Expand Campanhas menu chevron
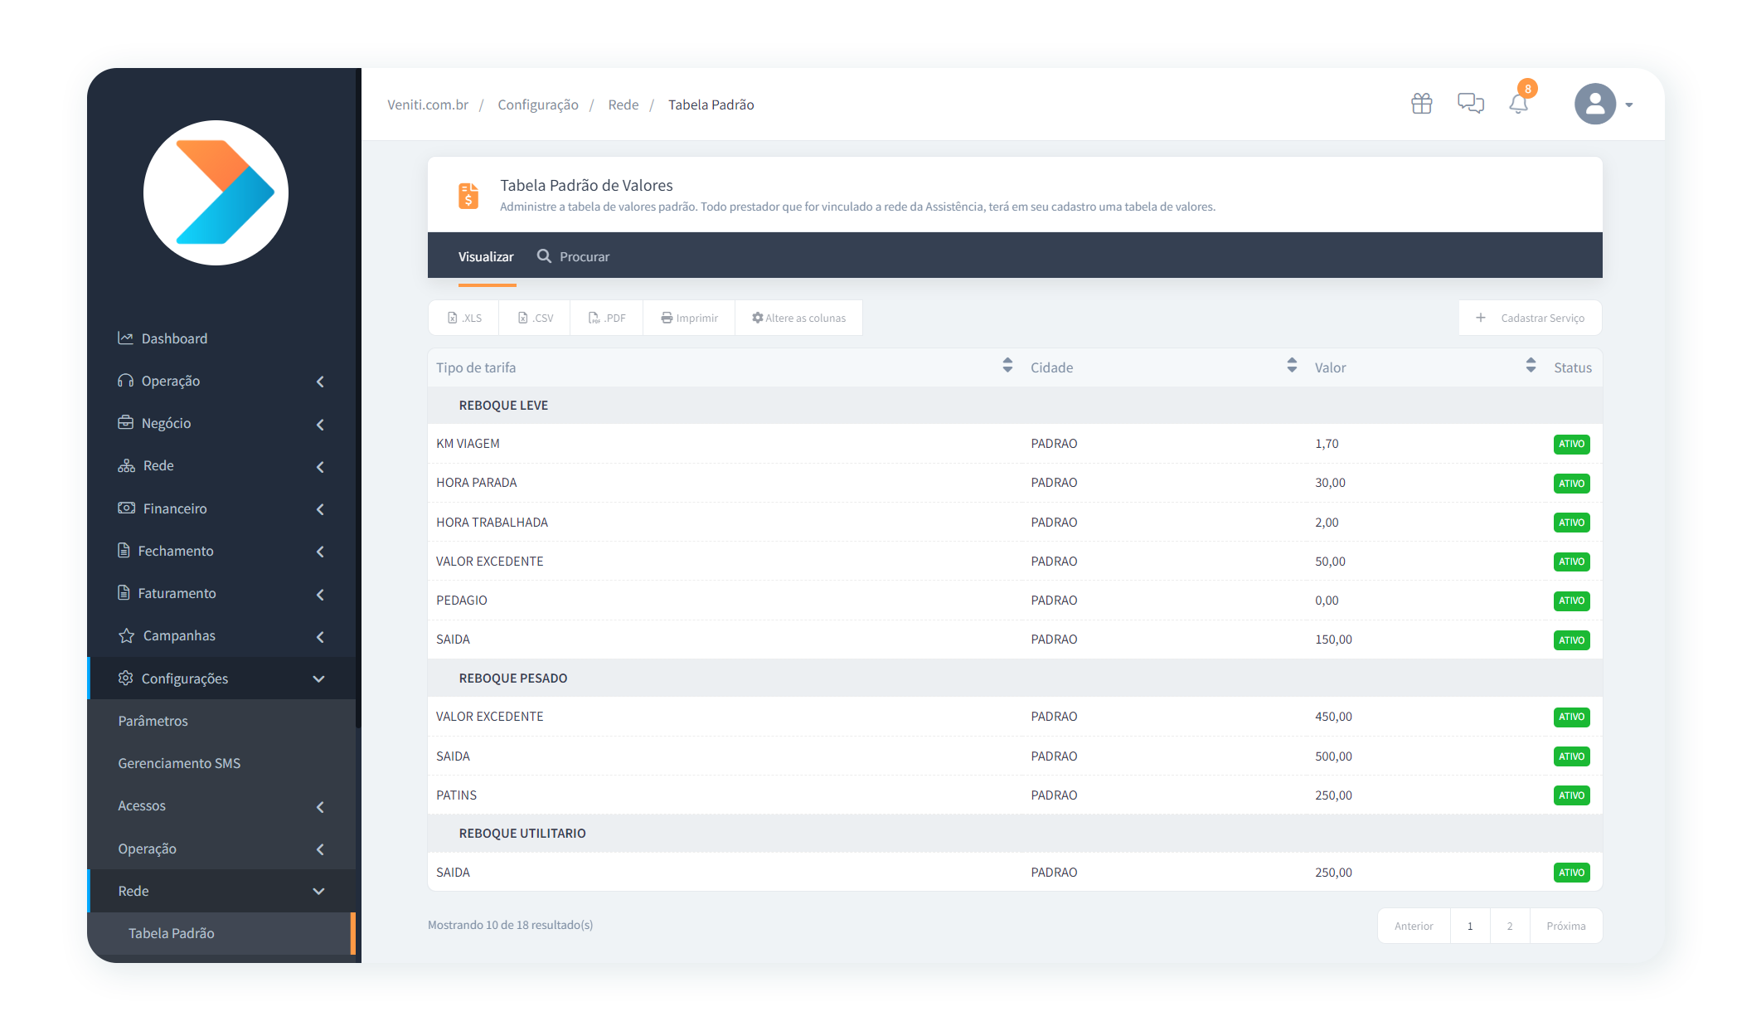 [x=320, y=637]
